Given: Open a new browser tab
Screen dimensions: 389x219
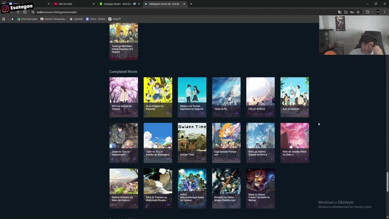Looking at the screenshot, I should 191,4.
